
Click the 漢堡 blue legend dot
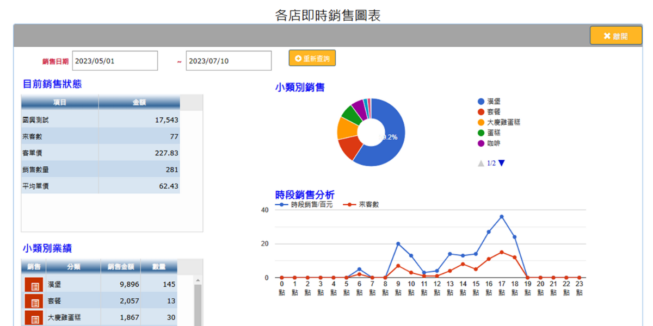click(481, 102)
